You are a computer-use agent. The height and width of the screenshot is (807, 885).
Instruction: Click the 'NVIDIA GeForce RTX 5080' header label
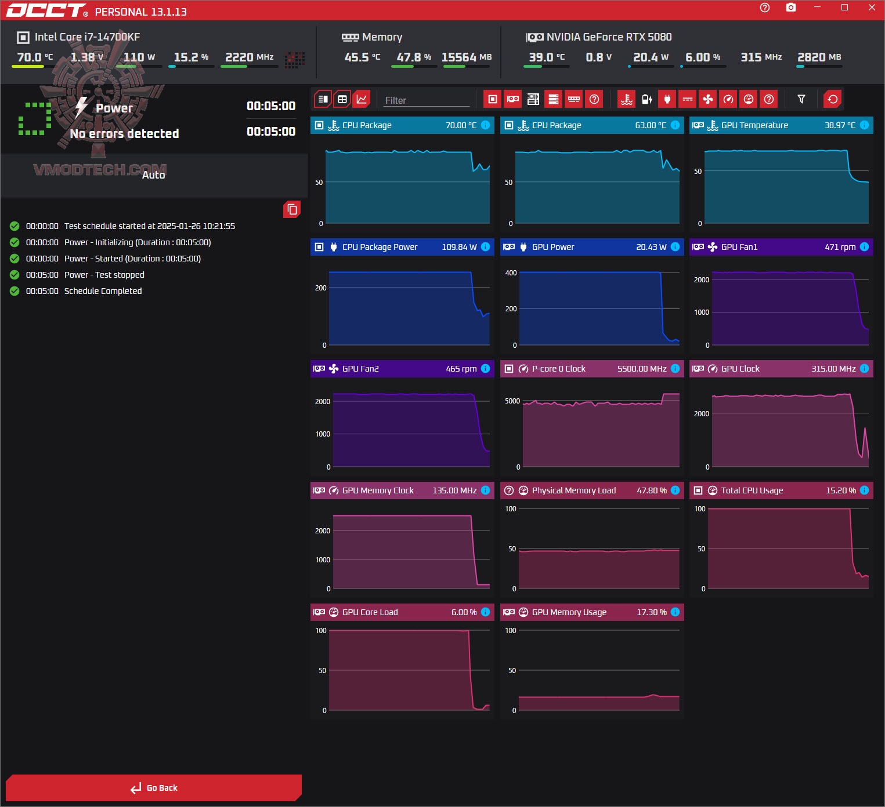[609, 37]
